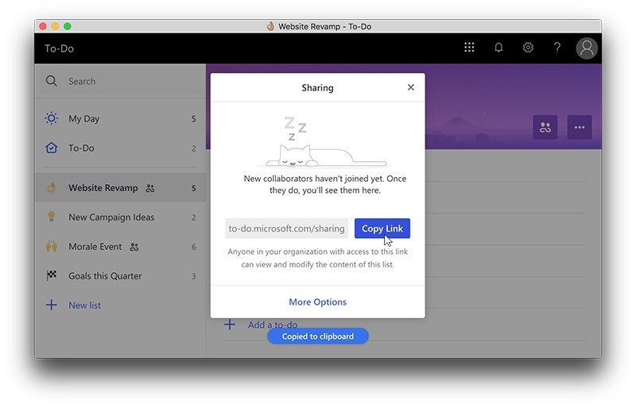636x407 pixels.
Task: Click the sharing link text field
Action: tap(287, 228)
